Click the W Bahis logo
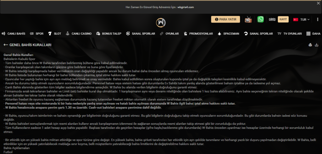 161,23
